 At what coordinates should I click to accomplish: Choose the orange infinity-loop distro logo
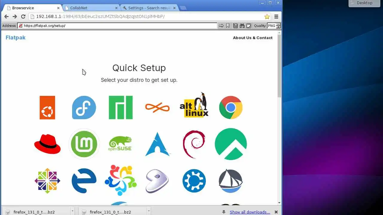pyautogui.click(x=157, y=107)
